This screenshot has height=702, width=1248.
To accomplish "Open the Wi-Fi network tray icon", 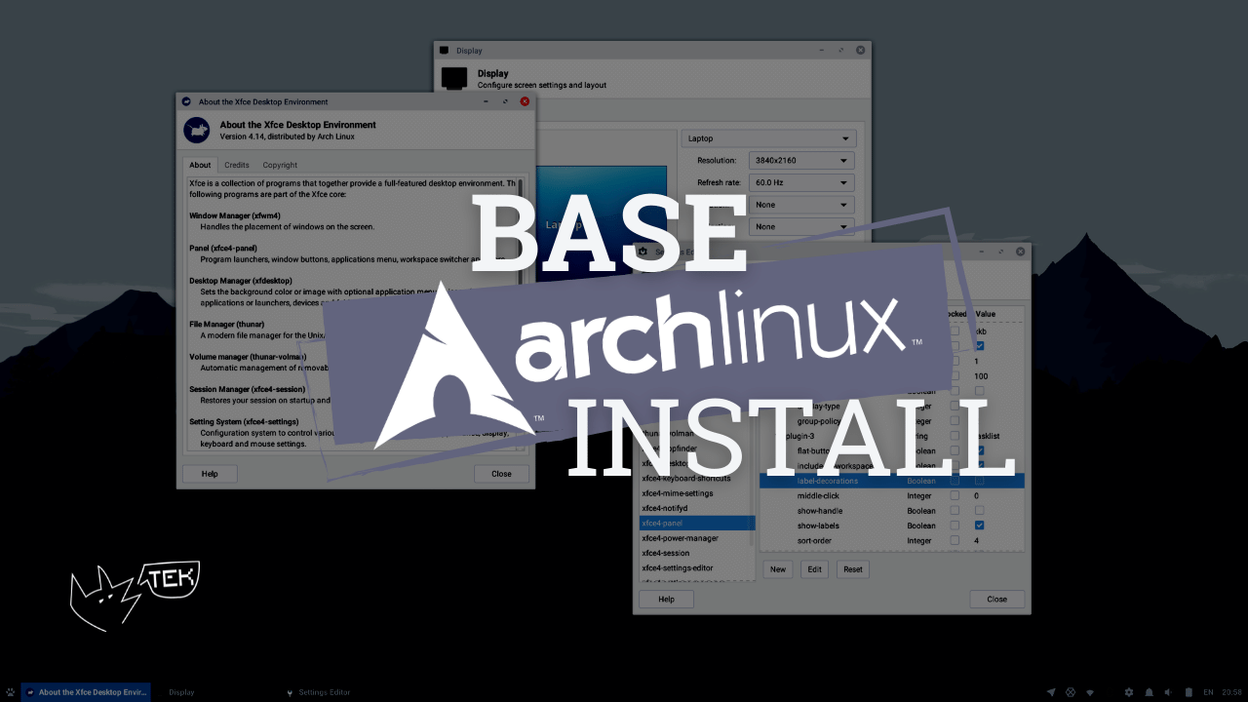I will 1090,692.
